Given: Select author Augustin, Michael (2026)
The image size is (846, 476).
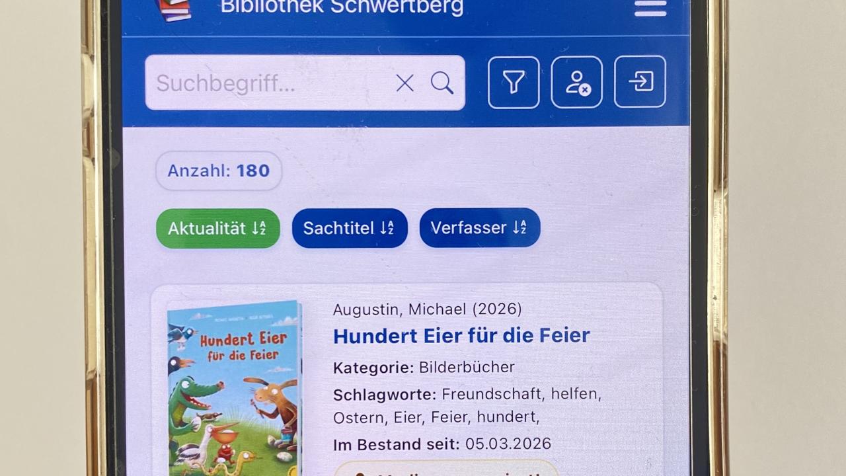Looking at the screenshot, I should click(x=427, y=309).
